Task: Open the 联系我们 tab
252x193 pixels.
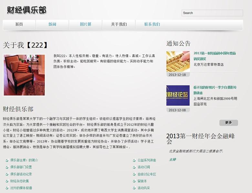Action: pyautogui.click(x=152, y=24)
